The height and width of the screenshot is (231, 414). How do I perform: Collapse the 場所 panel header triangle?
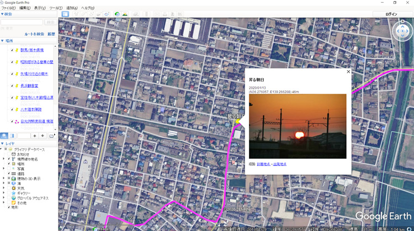pos(2,41)
